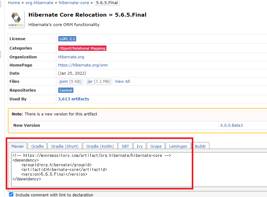Viewport: 267px width, 197px height.
Task: Click the New Version label
Action: (26, 125)
